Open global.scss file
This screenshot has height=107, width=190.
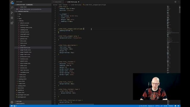pyautogui.click(x=24, y=39)
